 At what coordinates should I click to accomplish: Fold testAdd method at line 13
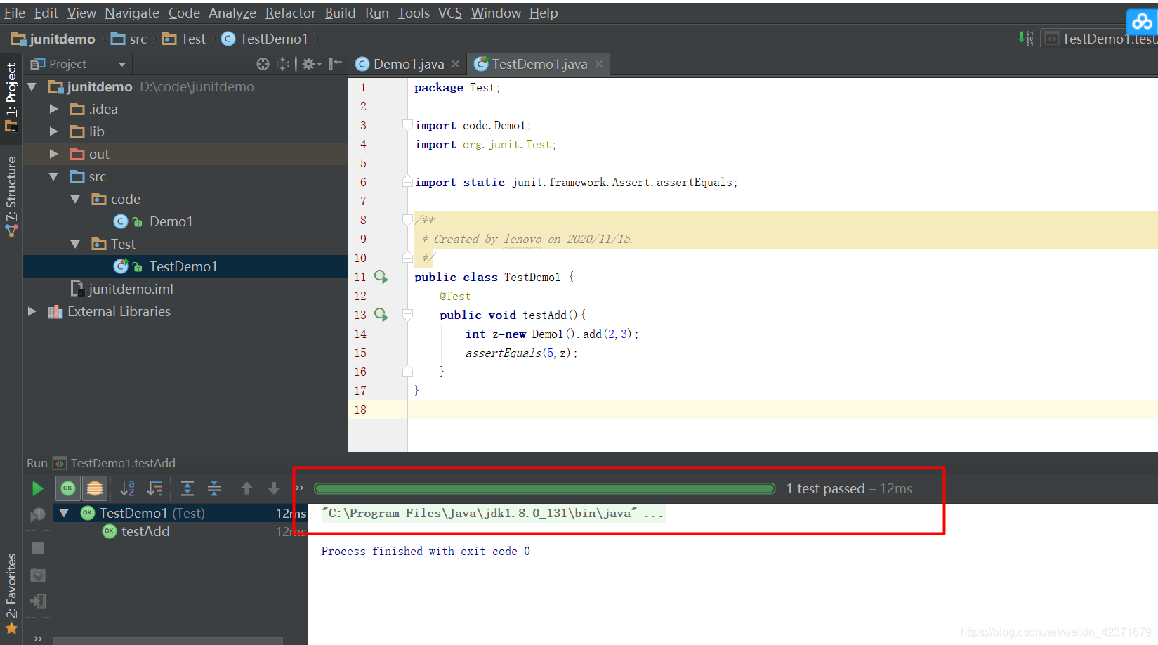407,314
